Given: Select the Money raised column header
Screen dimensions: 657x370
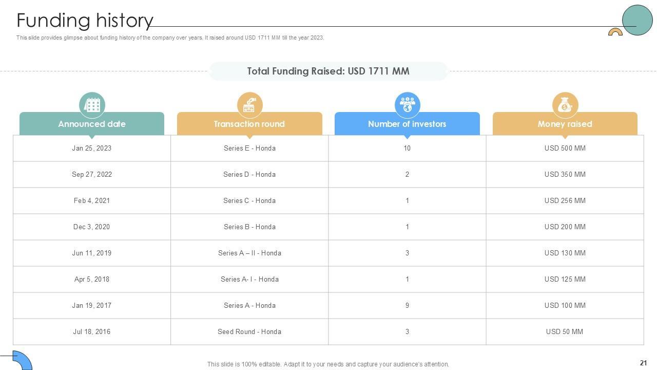Looking at the screenshot, I should 565,124.
